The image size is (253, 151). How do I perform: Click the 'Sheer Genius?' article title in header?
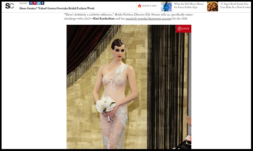57,8
